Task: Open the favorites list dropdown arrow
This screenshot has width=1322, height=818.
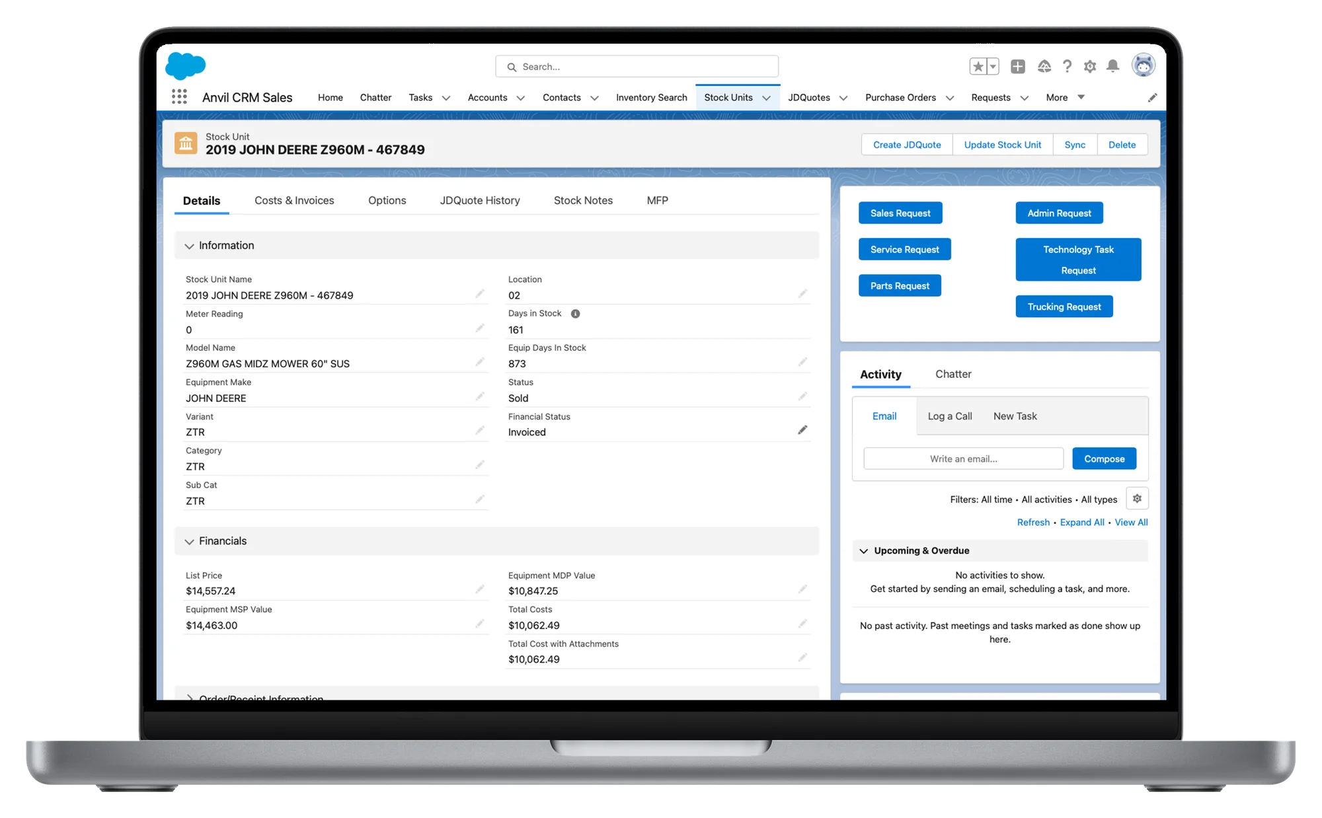Action: (993, 66)
